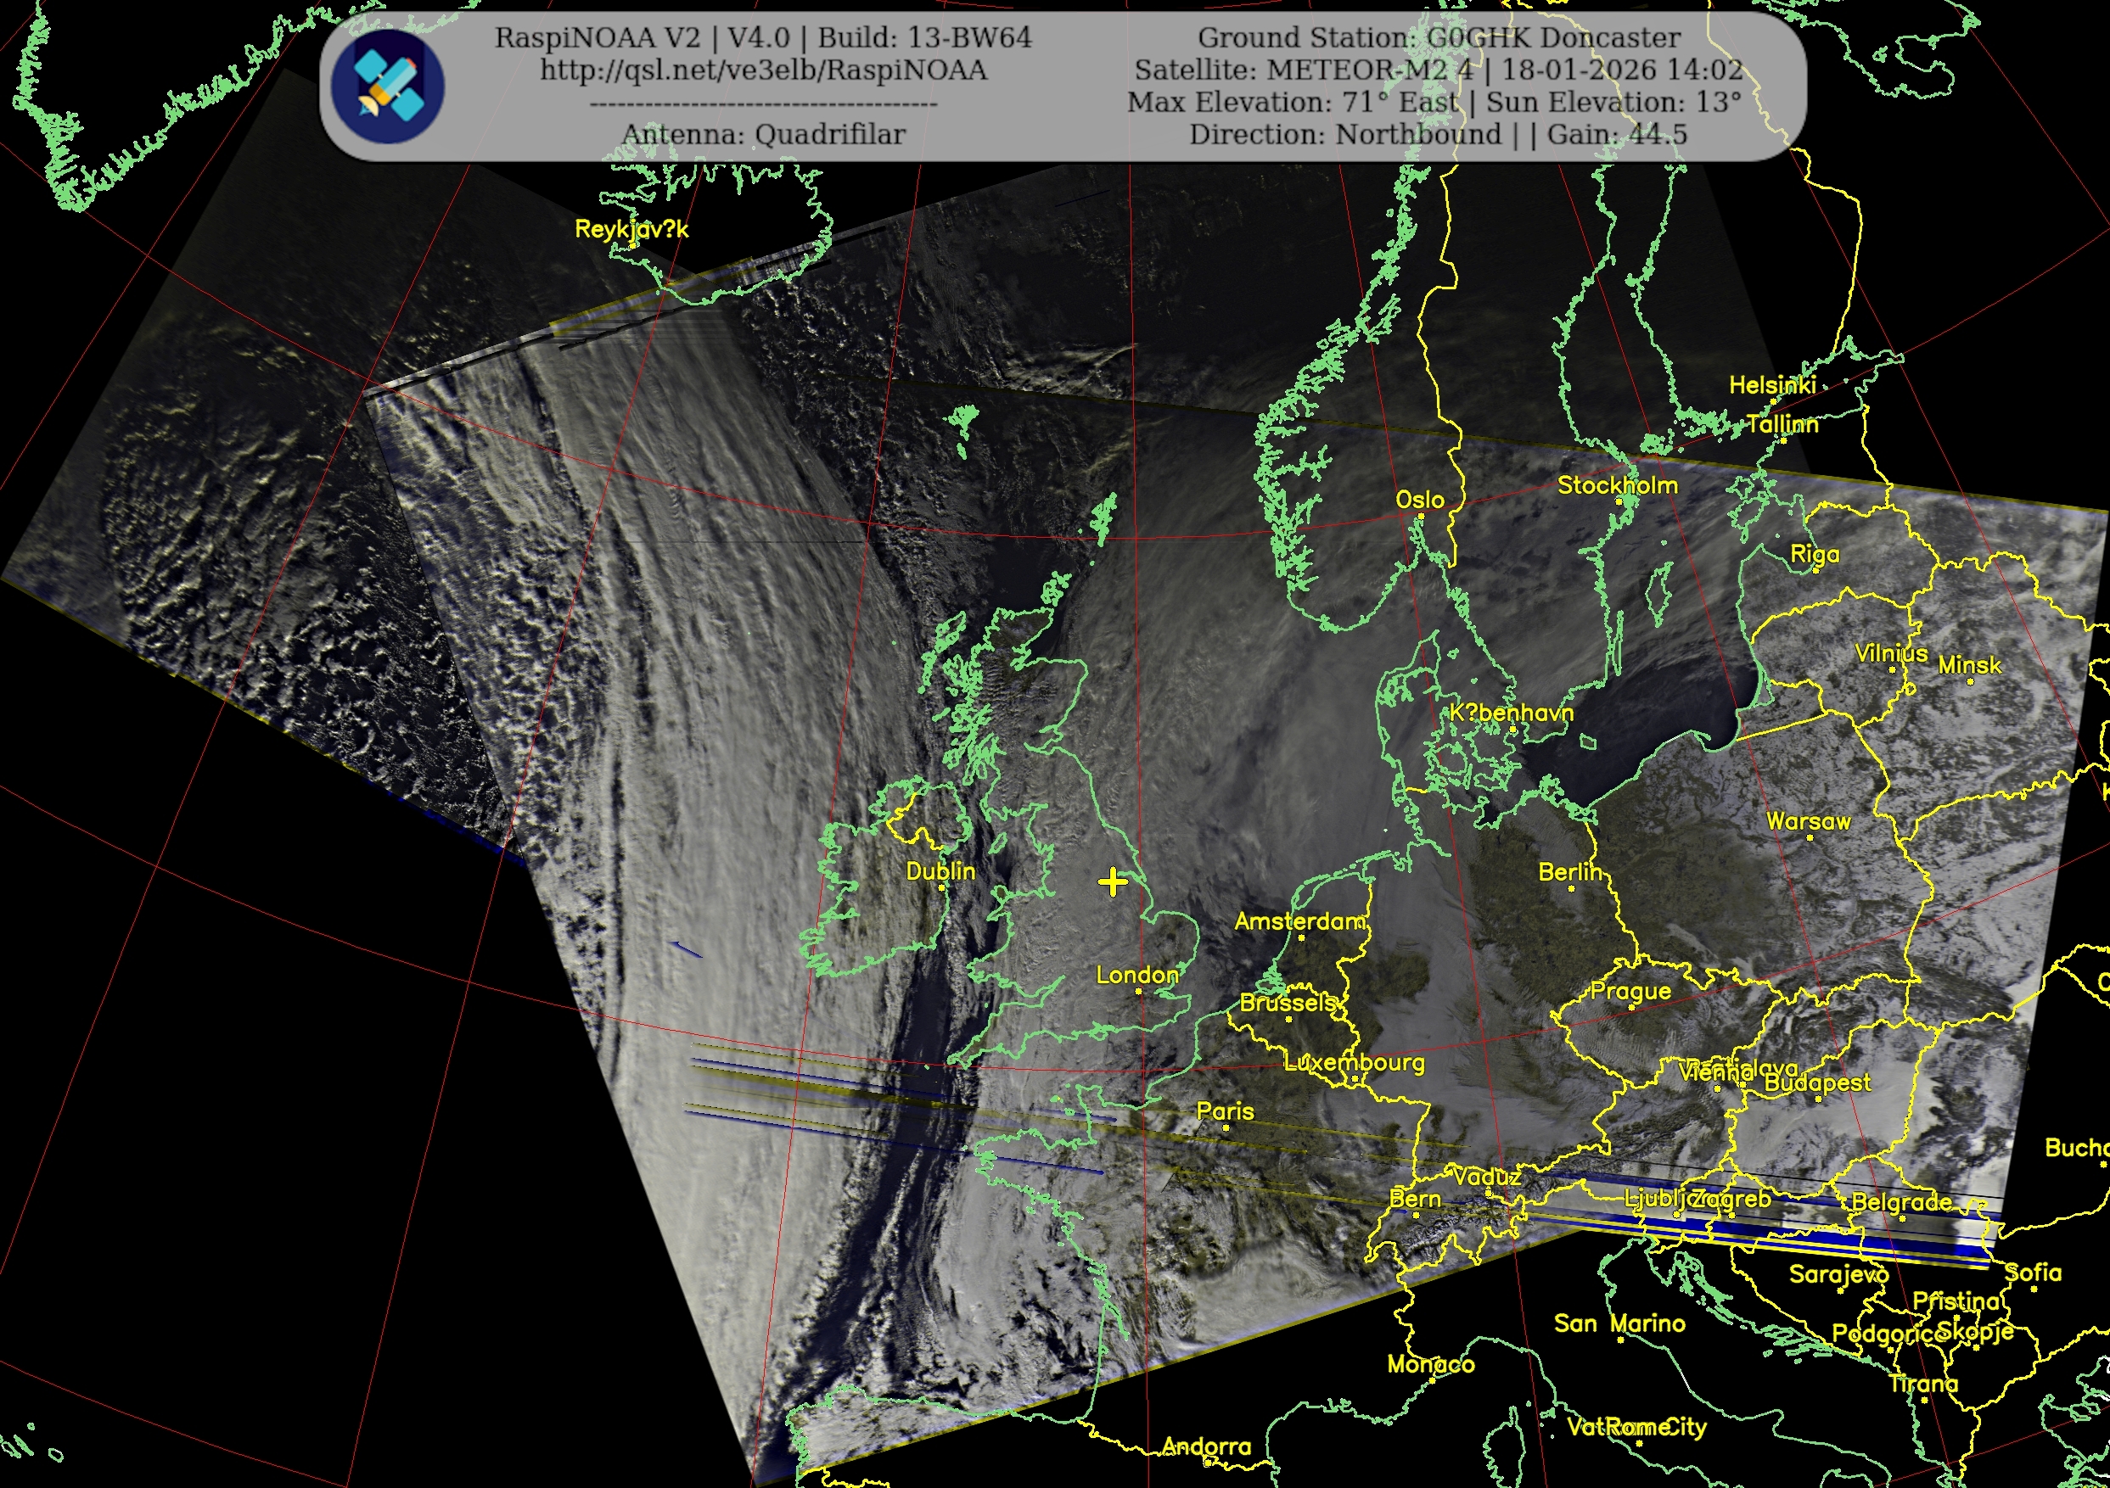The height and width of the screenshot is (1488, 2110).
Task: Click the yellow ground station cross marker
Action: [1112, 881]
